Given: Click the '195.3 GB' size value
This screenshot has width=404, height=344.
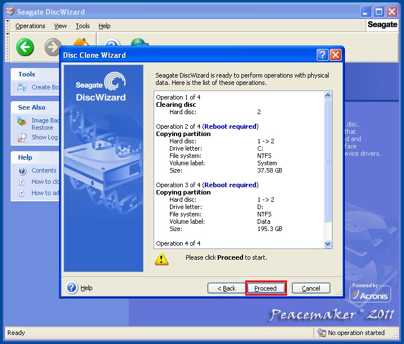Looking at the screenshot, I should 270,229.
